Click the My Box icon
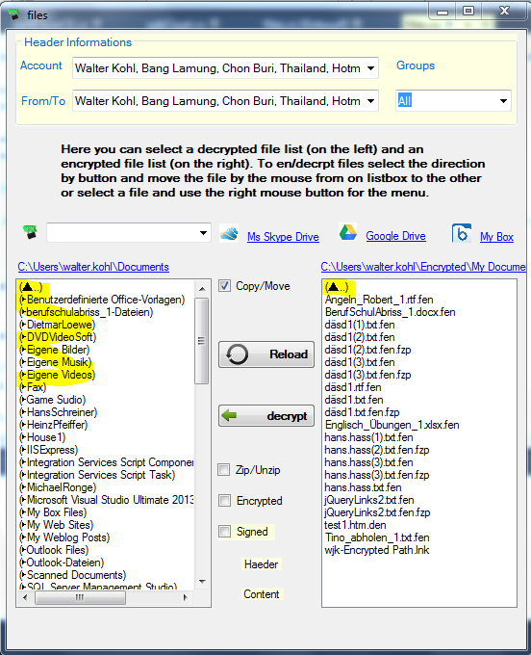Image resolution: width=531 pixels, height=655 pixels. (462, 233)
